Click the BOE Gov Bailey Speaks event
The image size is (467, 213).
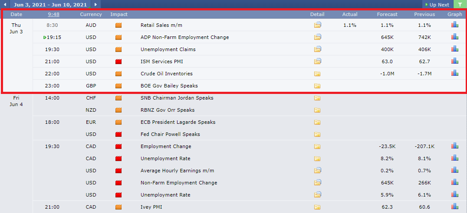point(169,86)
